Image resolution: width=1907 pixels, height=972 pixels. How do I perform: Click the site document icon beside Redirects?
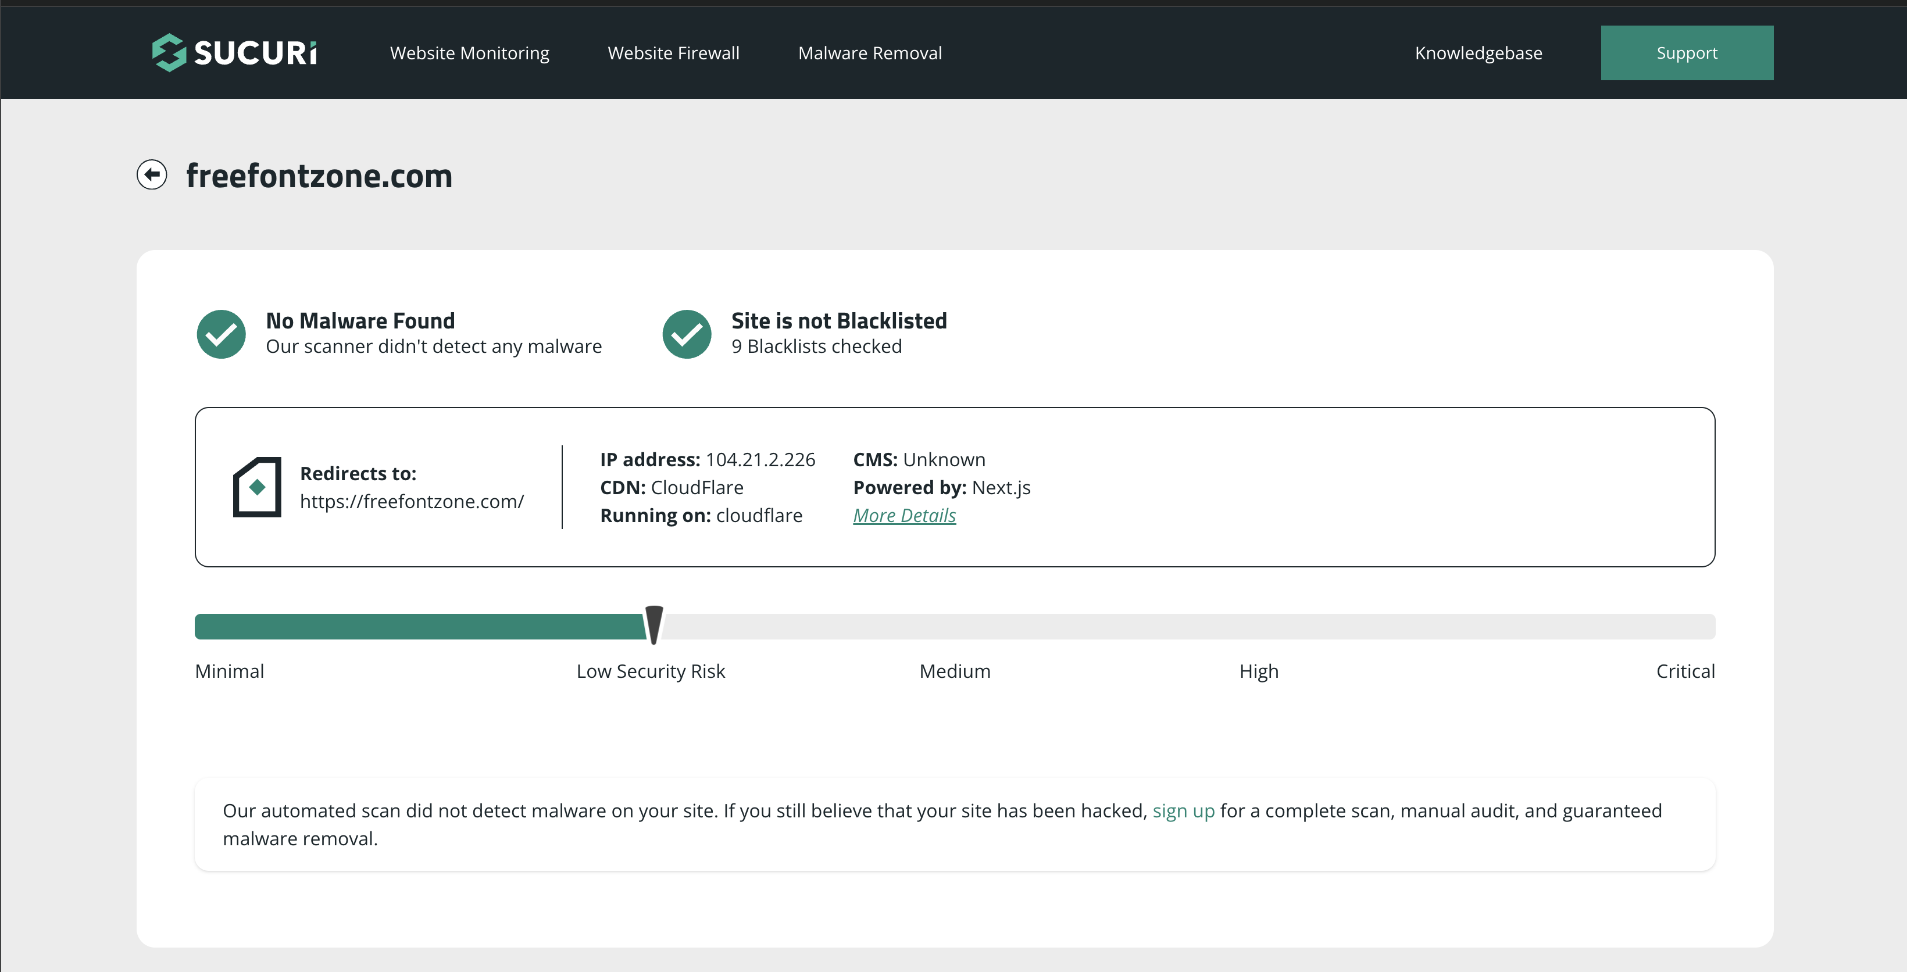pyautogui.click(x=257, y=487)
